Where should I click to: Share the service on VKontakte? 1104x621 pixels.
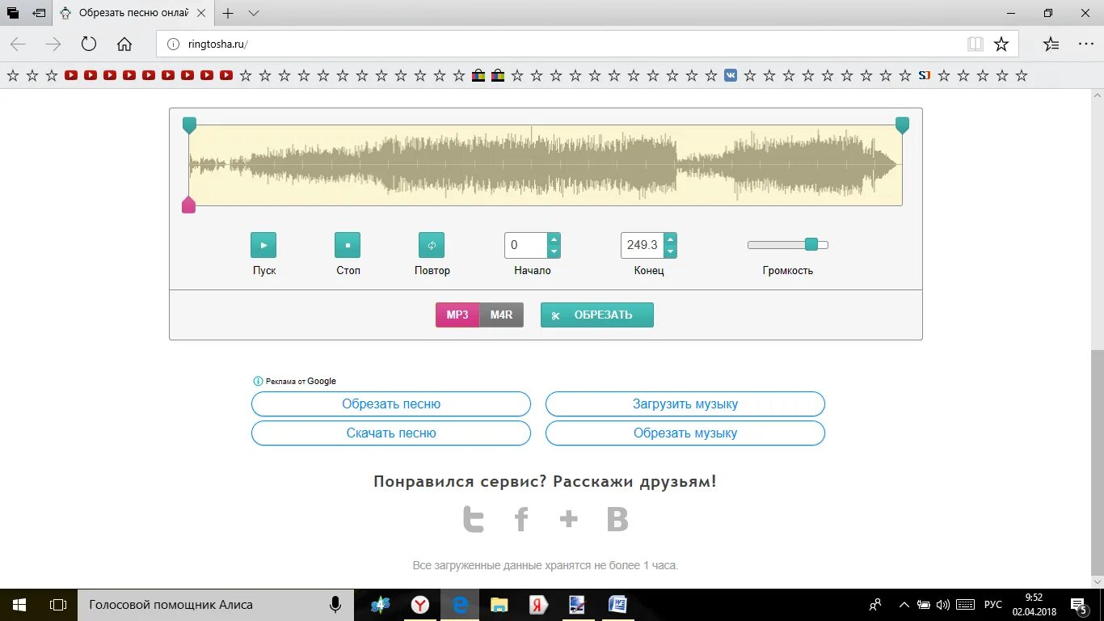(x=617, y=519)
